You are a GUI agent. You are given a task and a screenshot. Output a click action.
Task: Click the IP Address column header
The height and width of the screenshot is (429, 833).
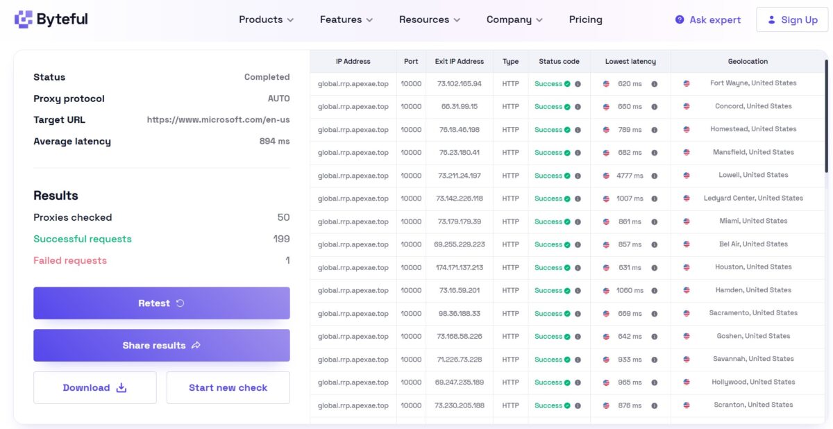pyautogui.click(x=353, y=62)
